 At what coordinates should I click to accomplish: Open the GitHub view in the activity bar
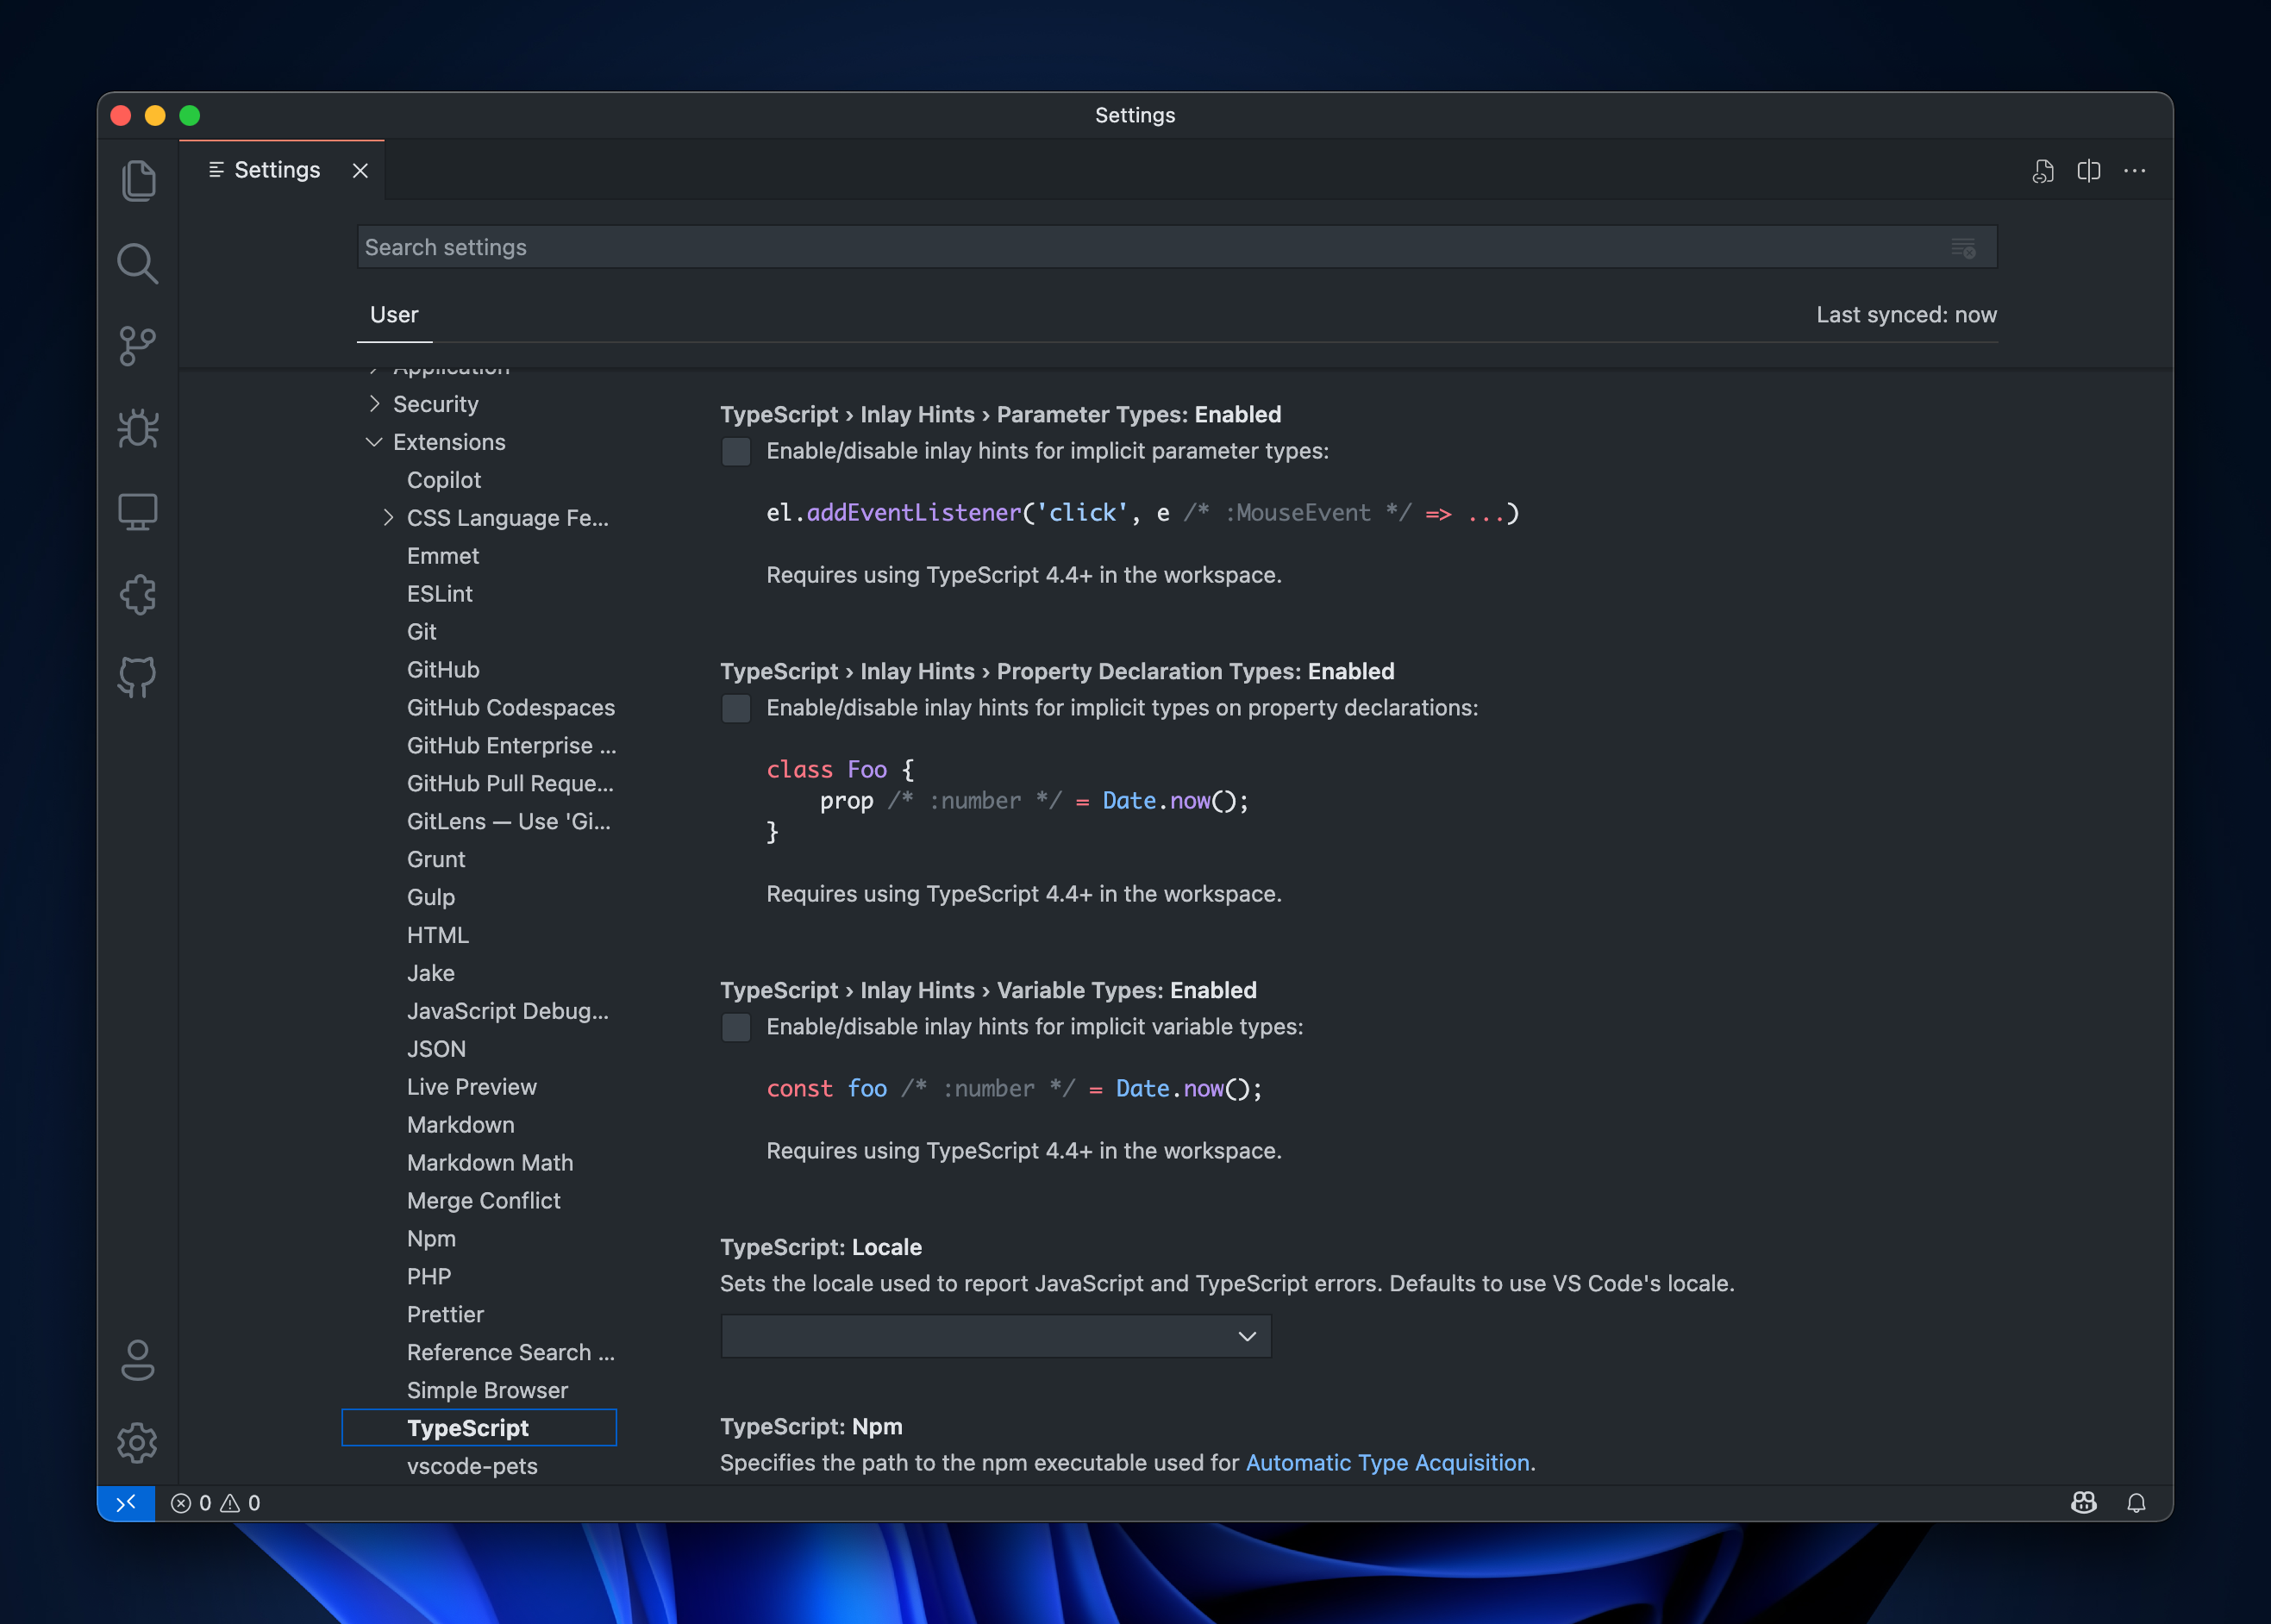138,676
